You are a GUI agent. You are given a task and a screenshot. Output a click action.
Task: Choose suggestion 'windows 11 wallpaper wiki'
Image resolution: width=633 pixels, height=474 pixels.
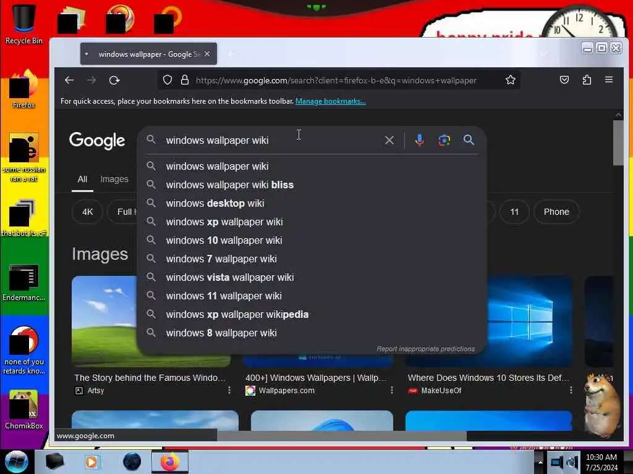click(311, 296)
